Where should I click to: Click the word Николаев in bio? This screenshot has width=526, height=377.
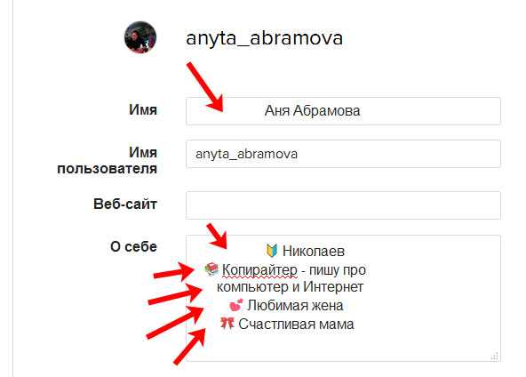[x=314, y=251]
